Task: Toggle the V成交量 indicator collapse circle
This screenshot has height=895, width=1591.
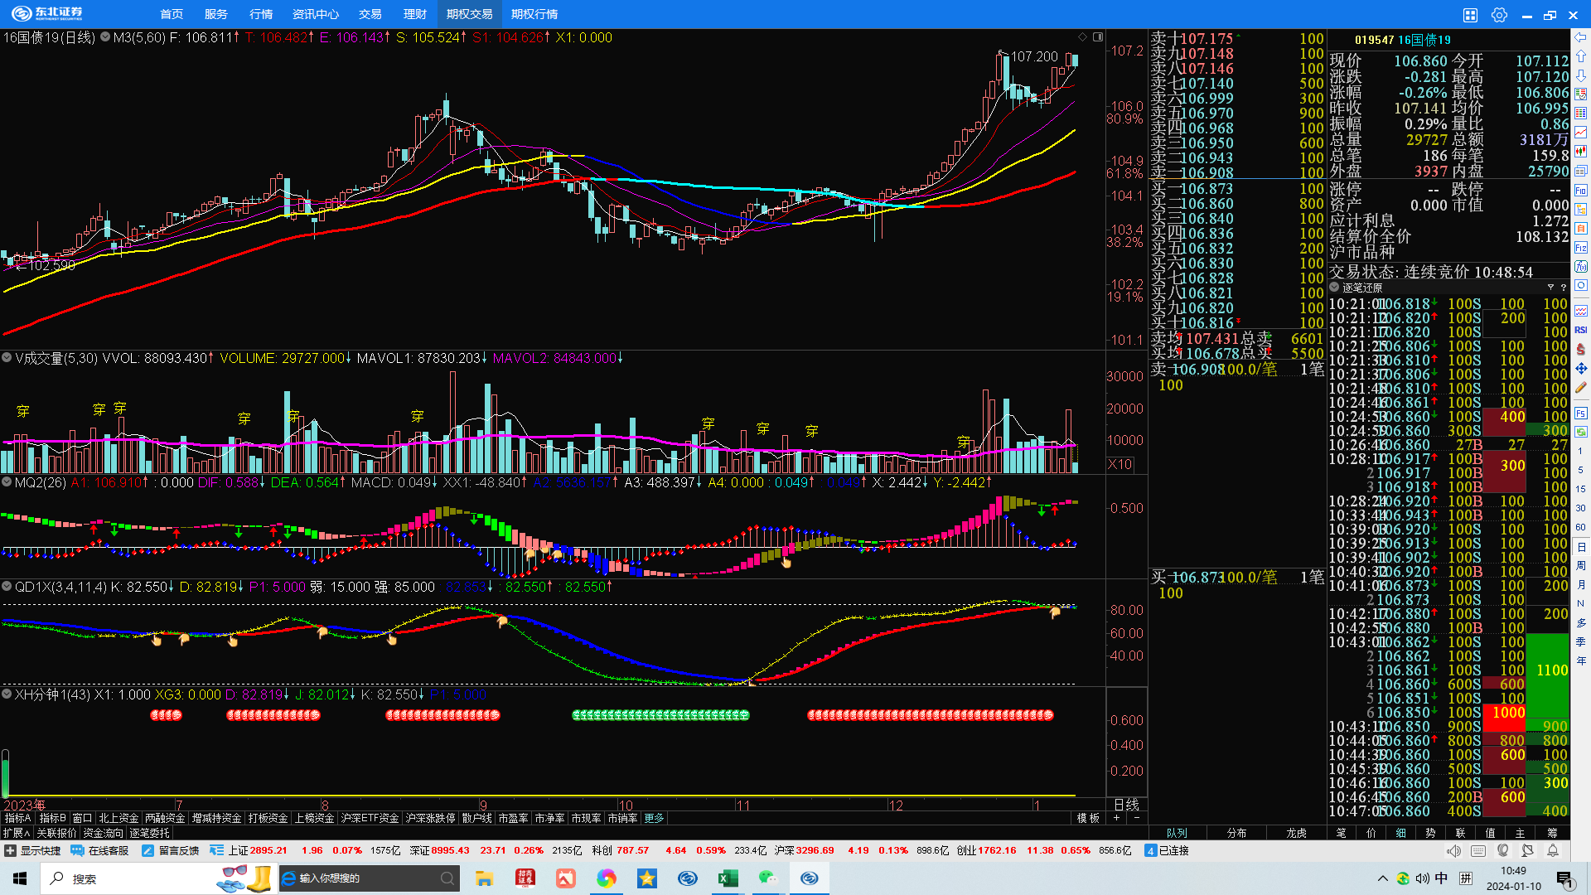Action: coord(7,358)
